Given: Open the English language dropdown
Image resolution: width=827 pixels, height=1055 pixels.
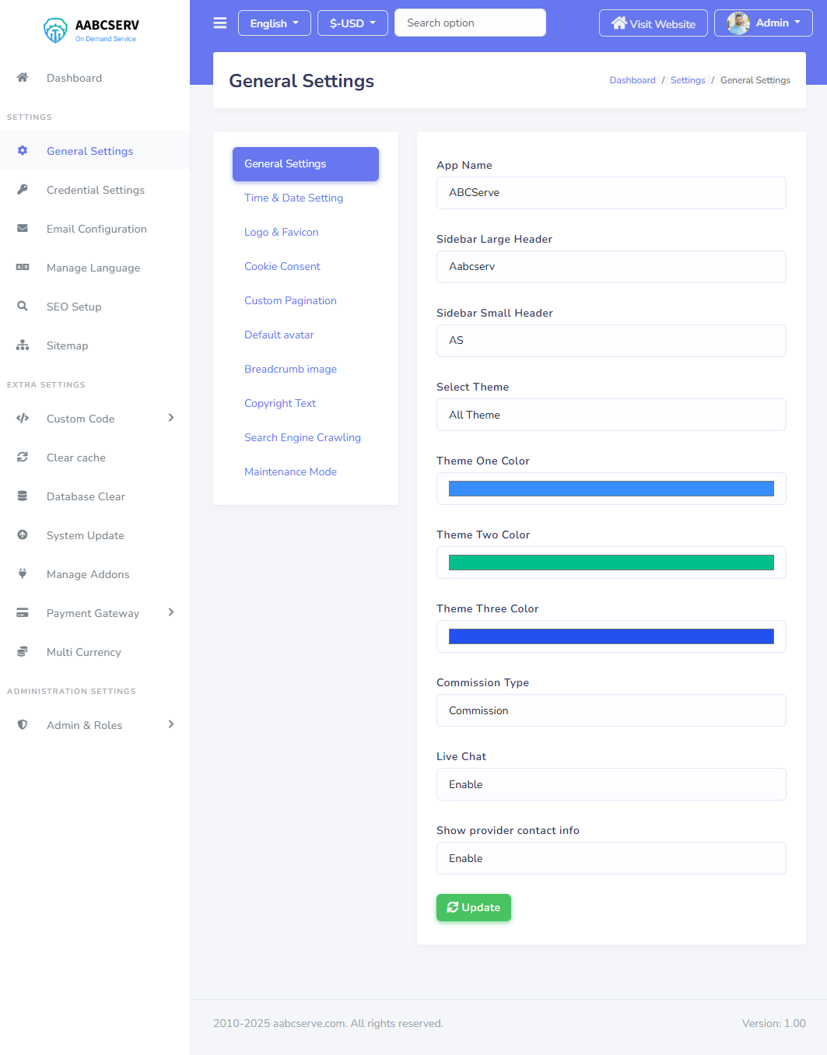Looking at the screenshot, I should point(275,23).
